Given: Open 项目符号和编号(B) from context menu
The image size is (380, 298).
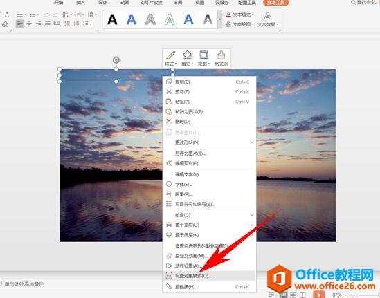Looking at the screenshot, I should click(210, 204).
